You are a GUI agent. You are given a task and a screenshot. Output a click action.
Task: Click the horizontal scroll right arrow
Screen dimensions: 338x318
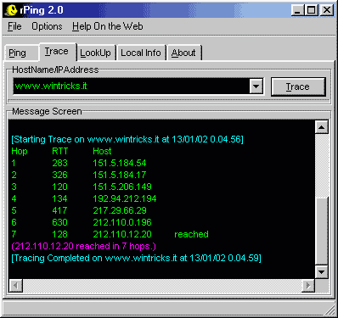pyautogui.click(x=308, y=286)
